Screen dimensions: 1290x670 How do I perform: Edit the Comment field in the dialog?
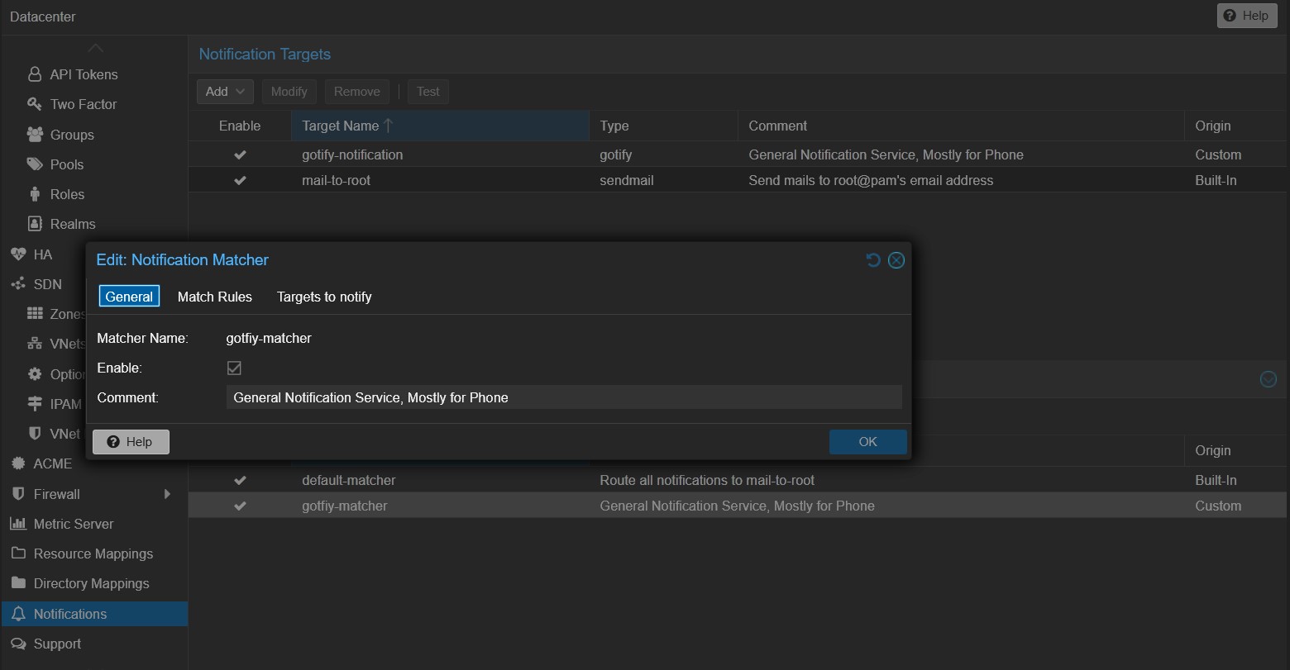pos(564,397)
